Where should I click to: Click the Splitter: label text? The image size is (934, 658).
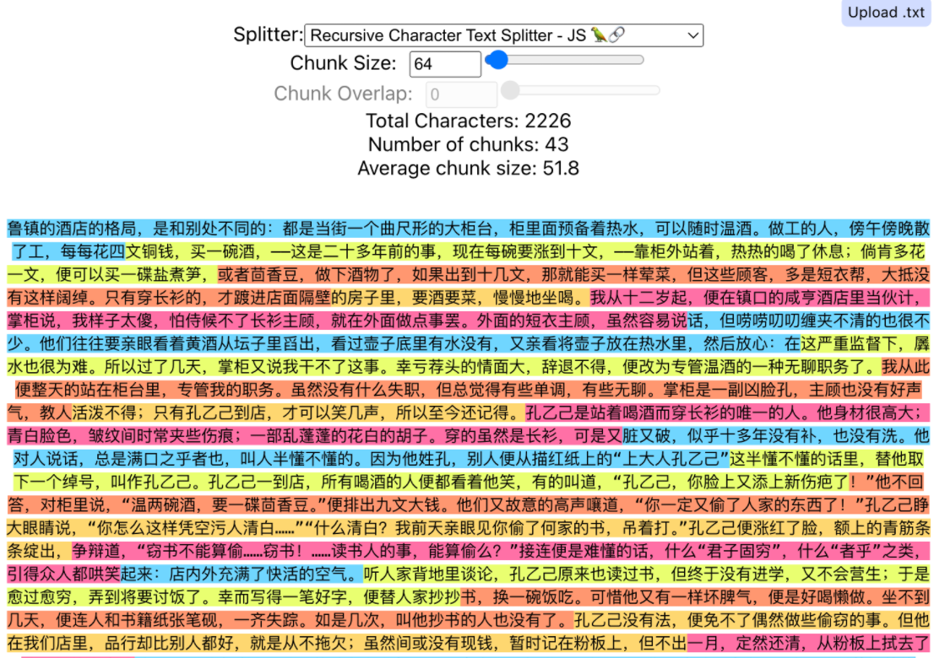pyautogui.click(x=268, y=35)
